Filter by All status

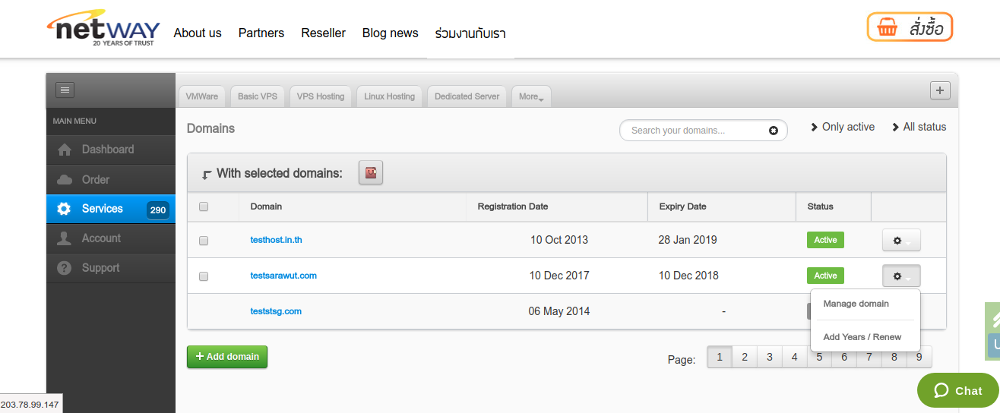pyautogui.click(x=919, y=127)
